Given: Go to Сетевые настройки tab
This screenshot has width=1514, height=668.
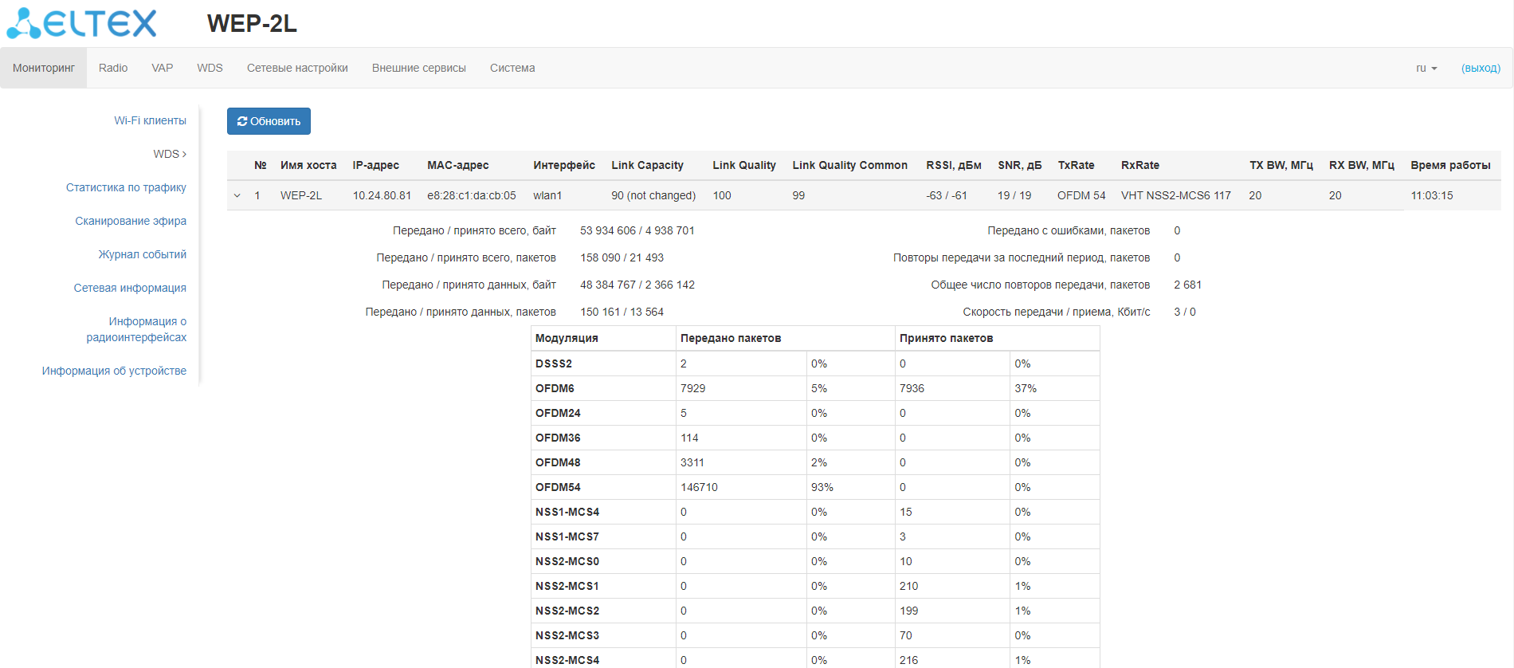Looking at the screenshot, I should tap(297, 68).
